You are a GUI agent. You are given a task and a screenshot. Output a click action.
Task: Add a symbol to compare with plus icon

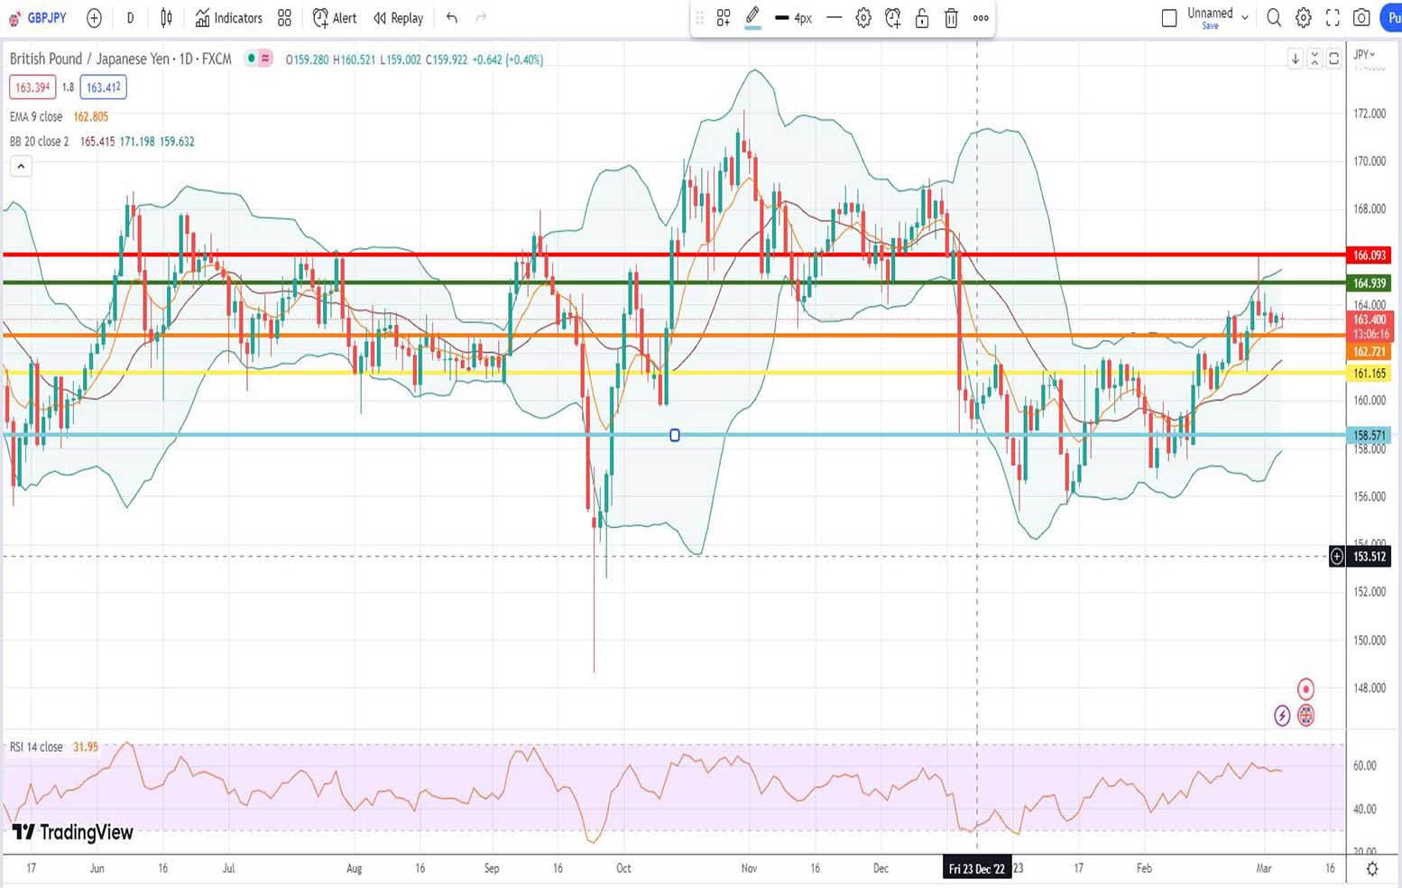[x=94, y=18]
